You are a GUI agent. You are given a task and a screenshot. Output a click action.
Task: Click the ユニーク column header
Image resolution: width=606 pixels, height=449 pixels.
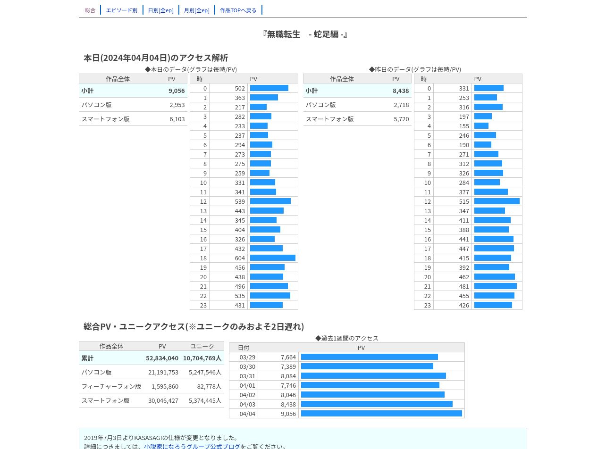[x=202, y=346]
